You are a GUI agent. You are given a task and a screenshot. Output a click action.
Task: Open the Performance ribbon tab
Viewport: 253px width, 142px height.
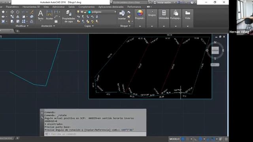pyautogui.click(x=134, y=7)
